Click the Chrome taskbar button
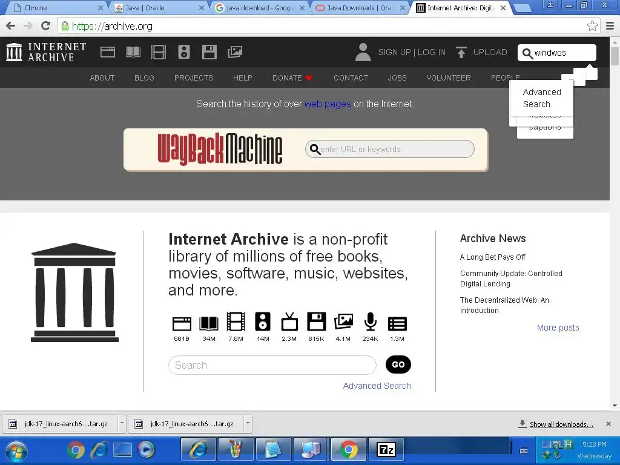This screenshot has width=620, height=465. point(348,450)
